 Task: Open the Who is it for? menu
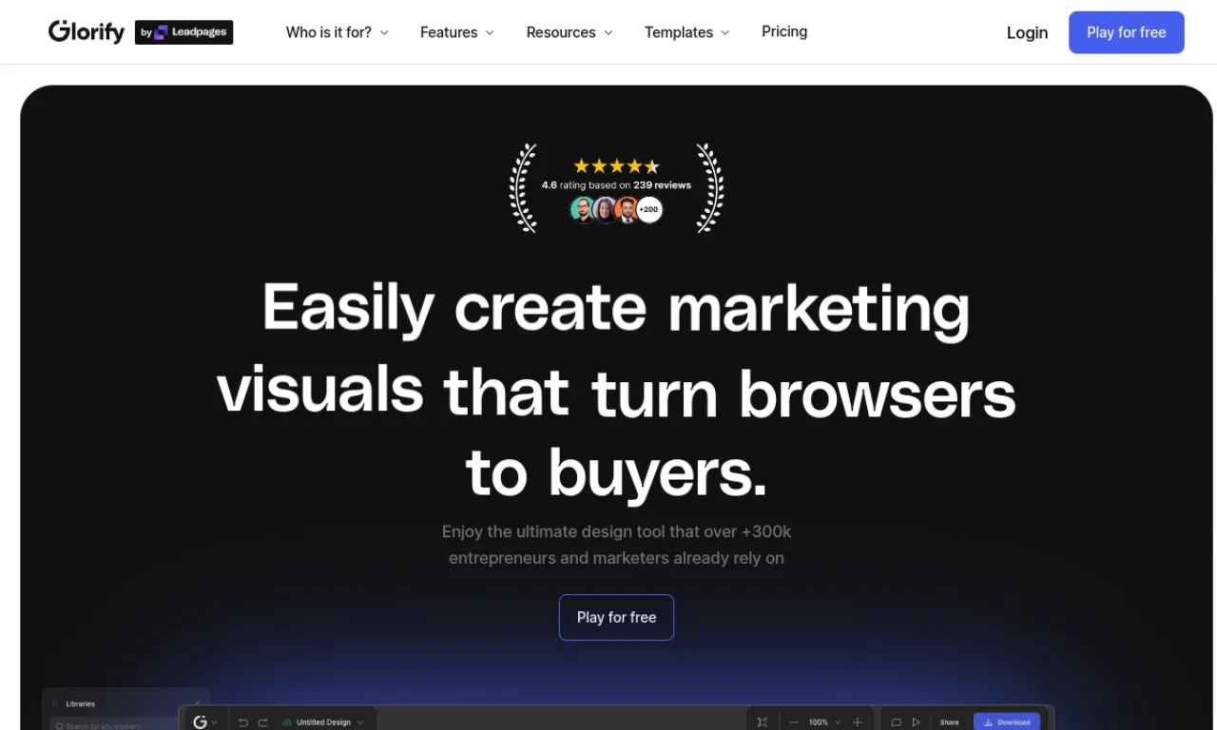(338, 32)
